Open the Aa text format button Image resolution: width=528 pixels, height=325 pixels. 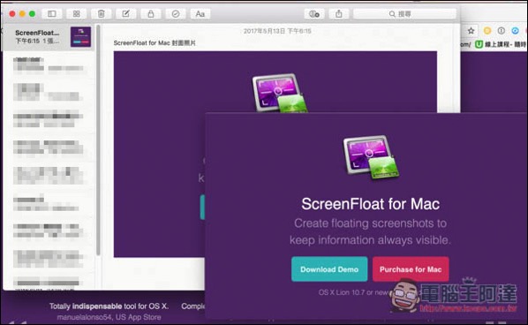pyautogui.click(x=200, y=14)
